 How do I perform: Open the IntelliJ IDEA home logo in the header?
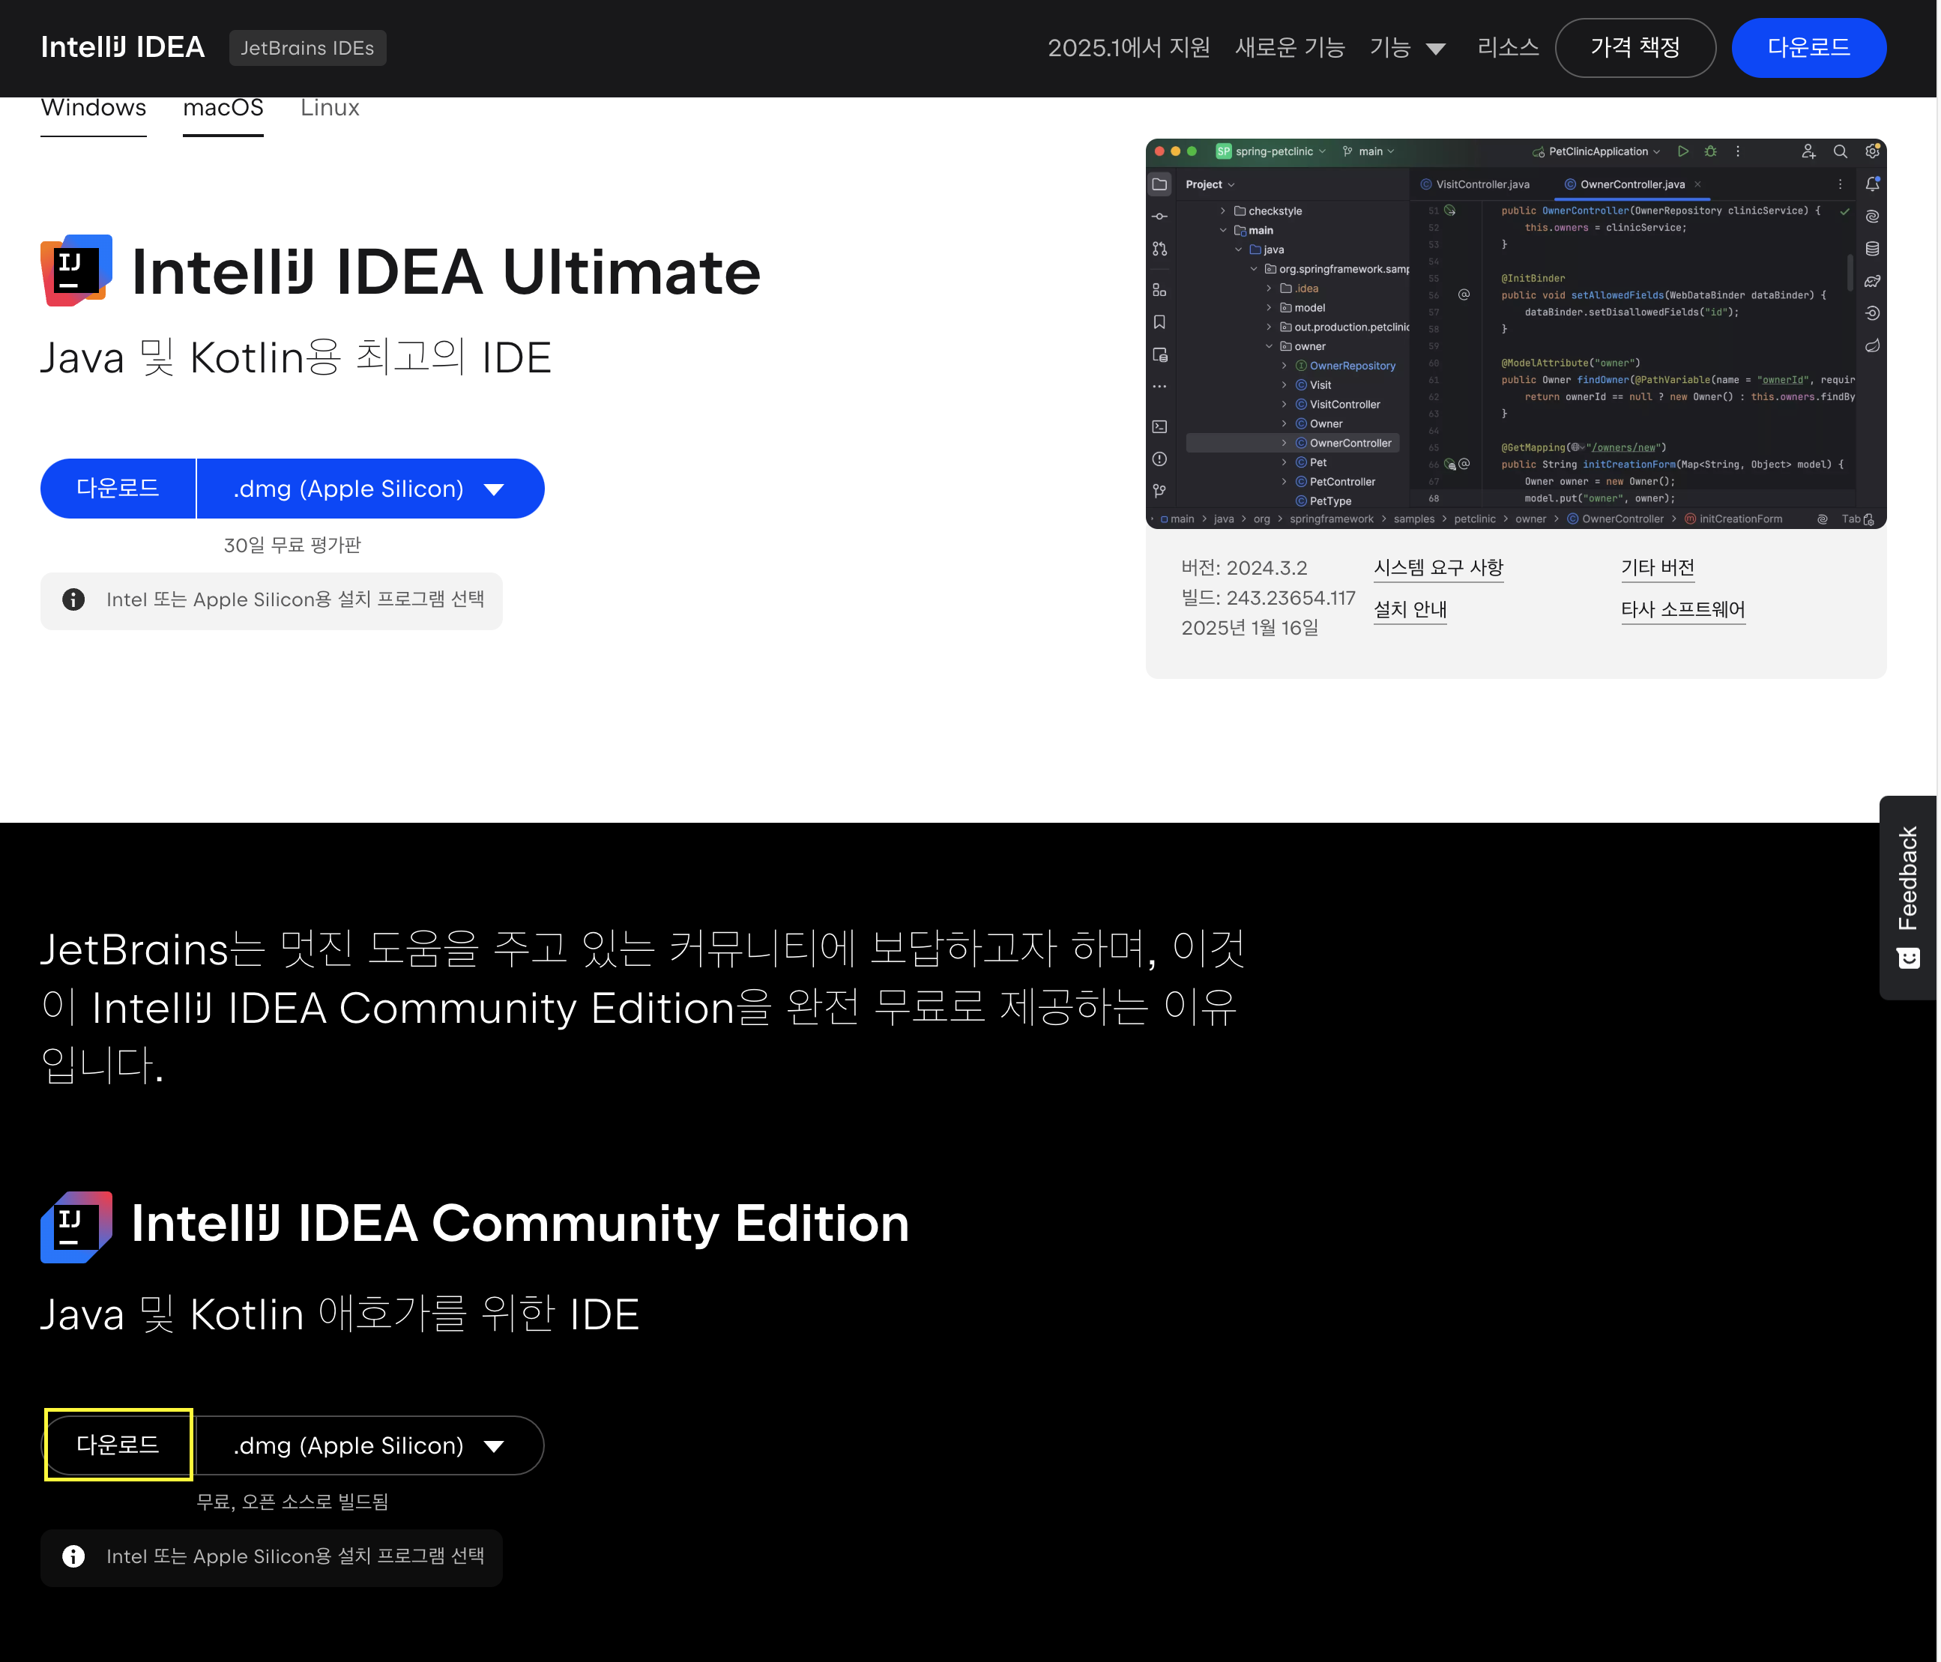click(x=123, y=48)
